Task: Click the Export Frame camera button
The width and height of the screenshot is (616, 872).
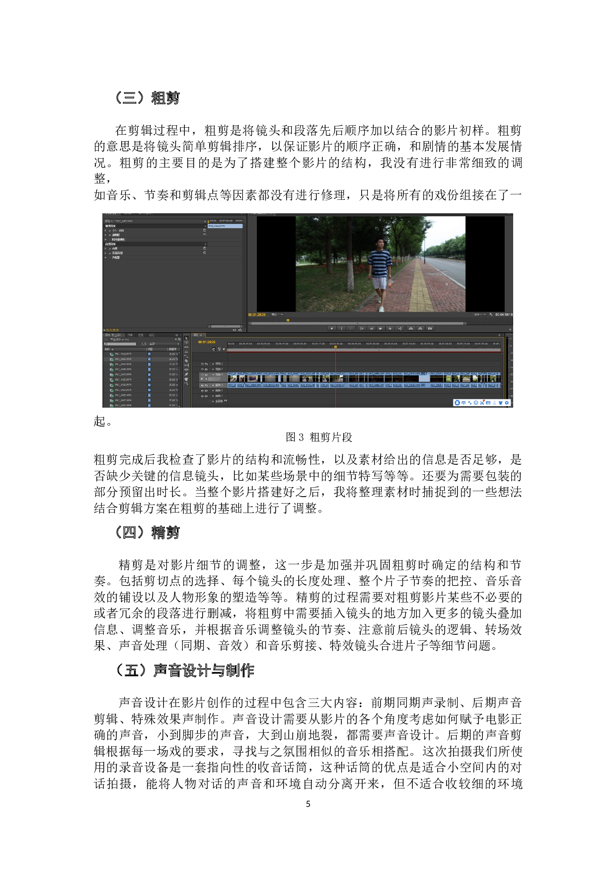Action: coord(430,328)
